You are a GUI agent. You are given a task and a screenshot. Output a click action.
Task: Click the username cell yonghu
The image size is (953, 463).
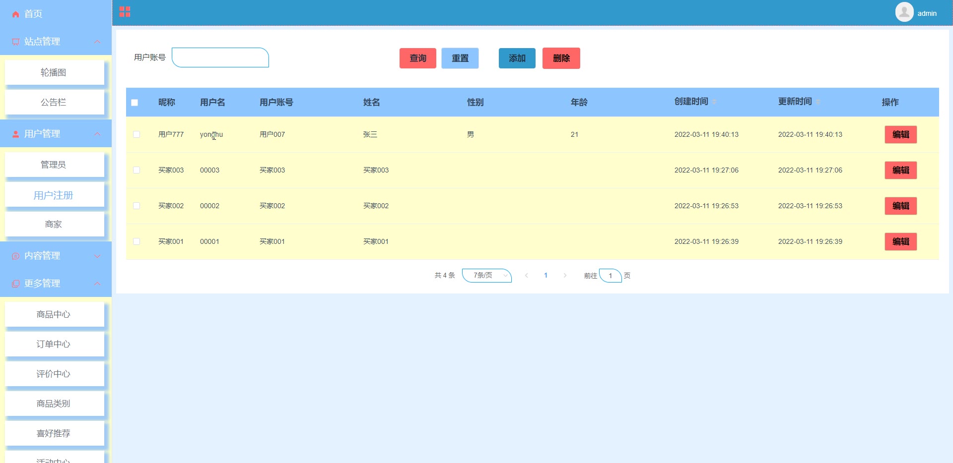tap(211, 134)
